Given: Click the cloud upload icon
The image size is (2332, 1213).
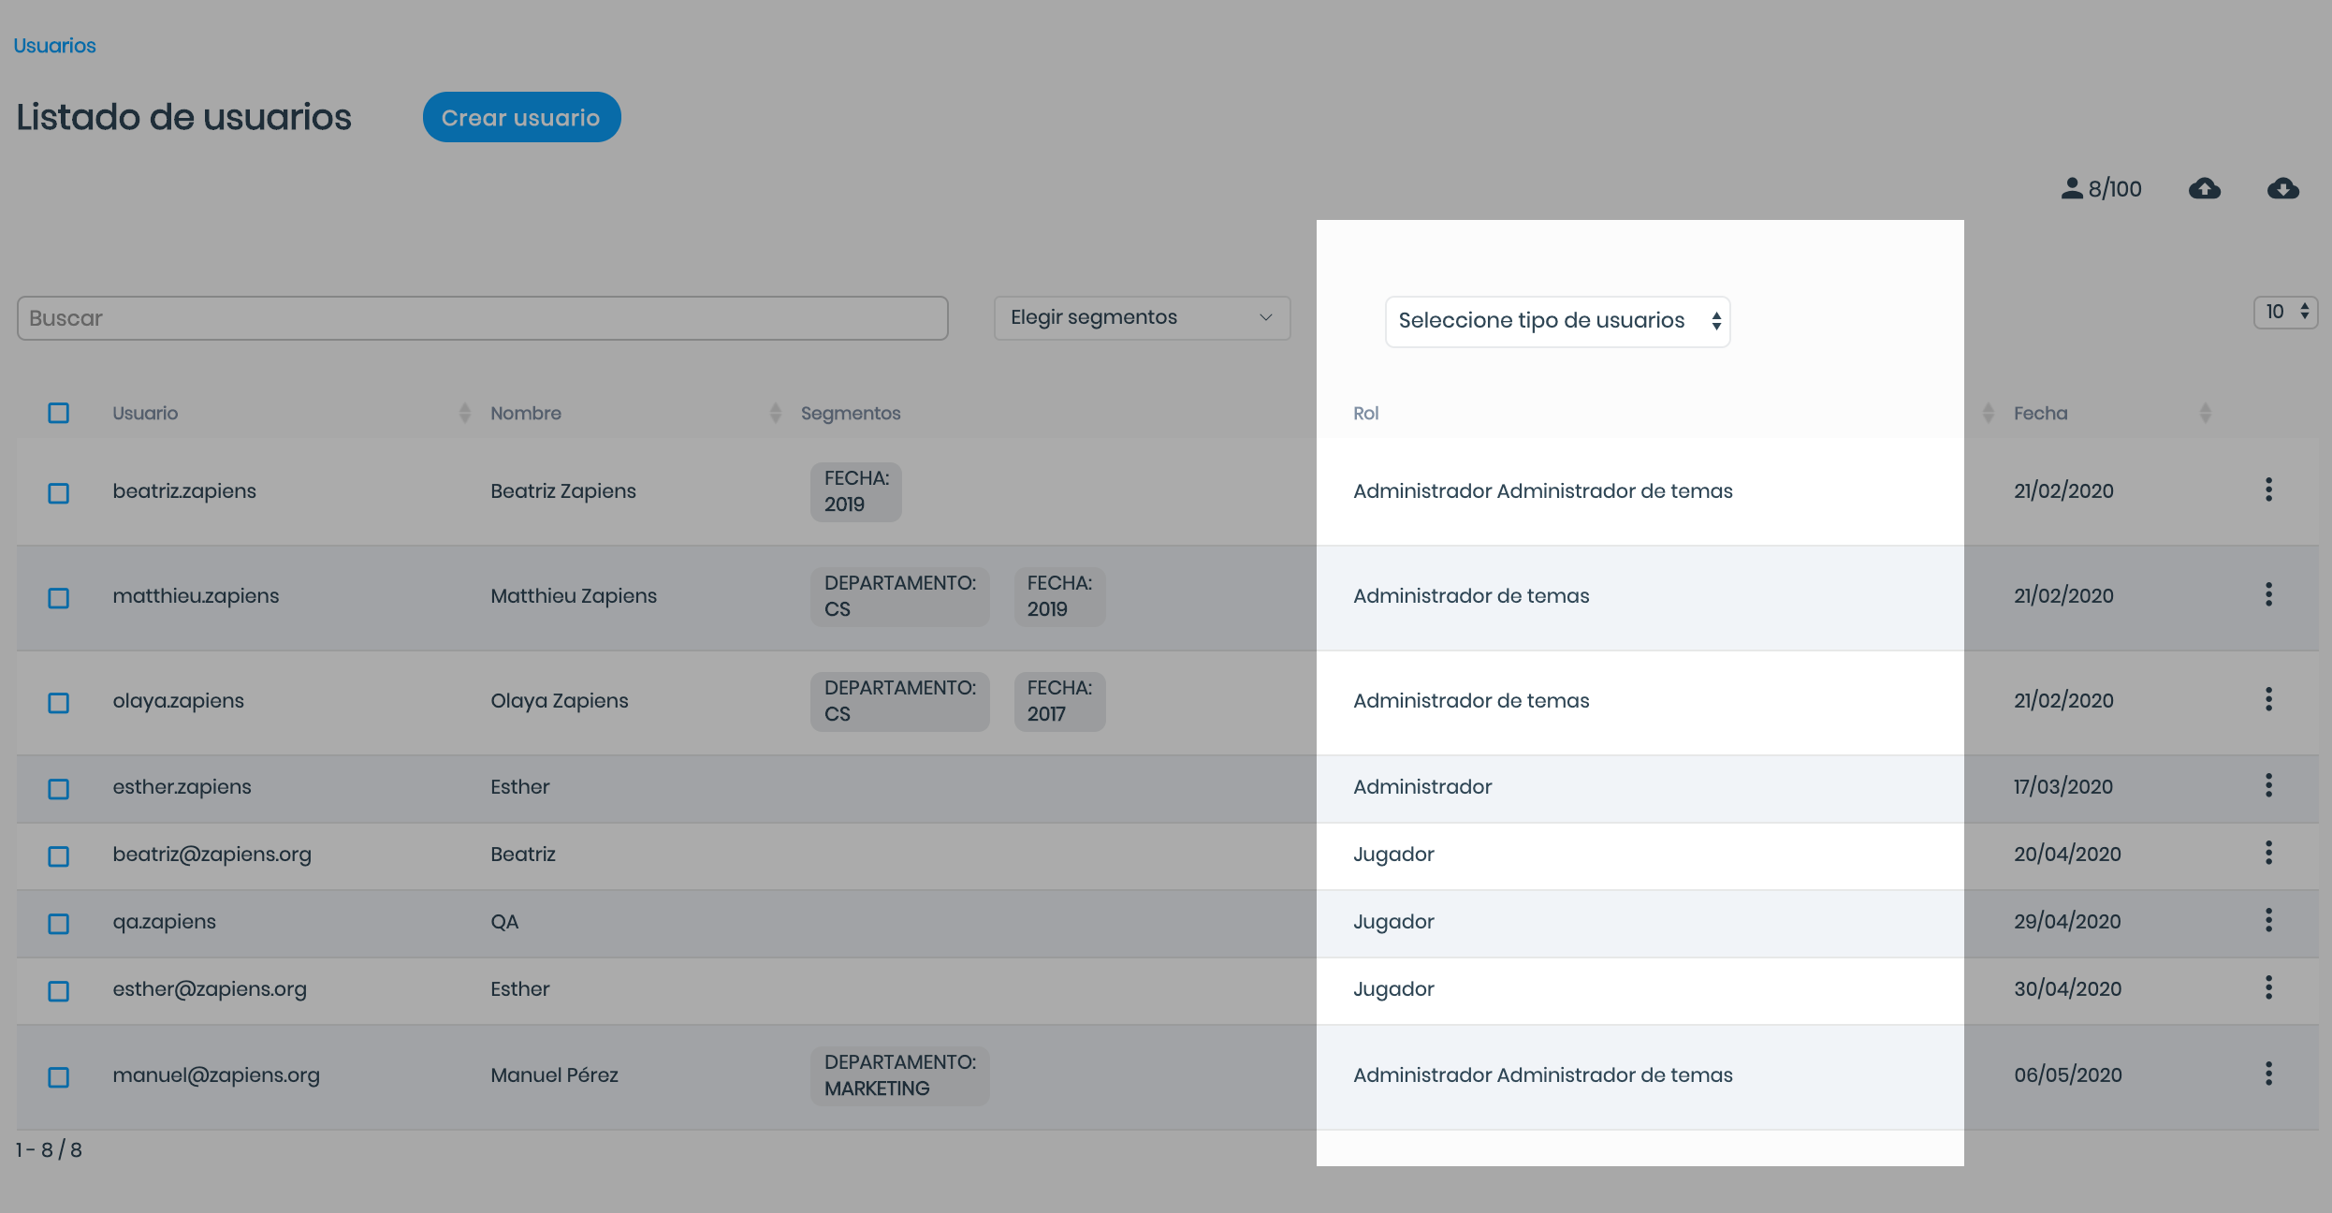Looking at the screenshot, I should point(2205,189).
